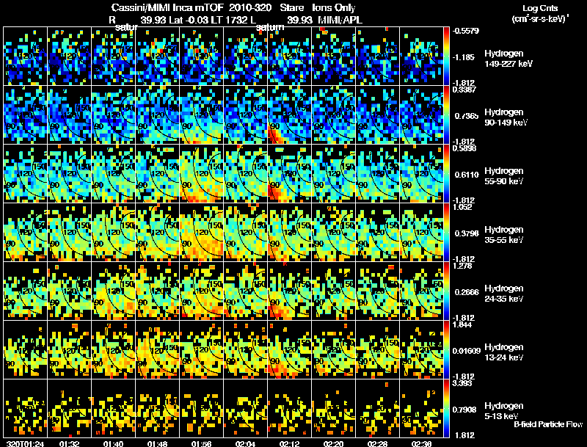This screenshot has width=587, height=447.
Task: Click the -0.5579 color scale maximum value
Action: 465,31
